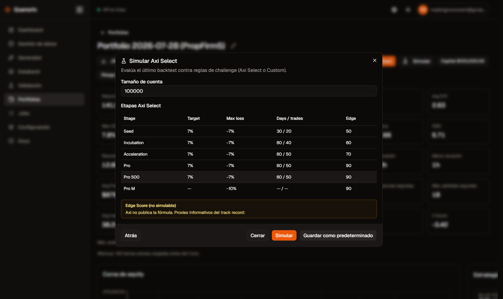Click the flask icon beside Simular Axi Select

pos(123,61)
